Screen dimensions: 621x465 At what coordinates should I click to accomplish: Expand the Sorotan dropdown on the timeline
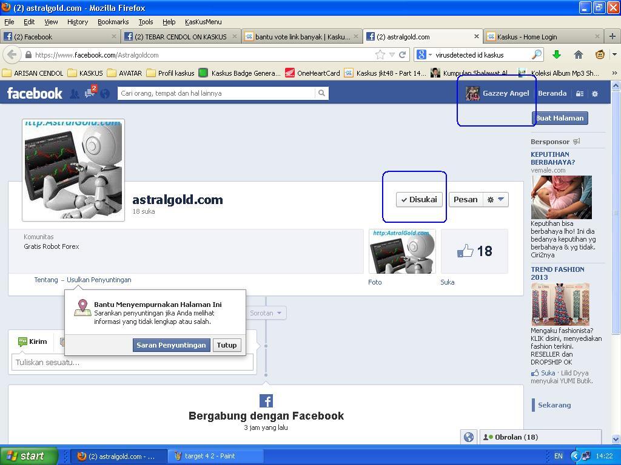[x=265, y=312]
